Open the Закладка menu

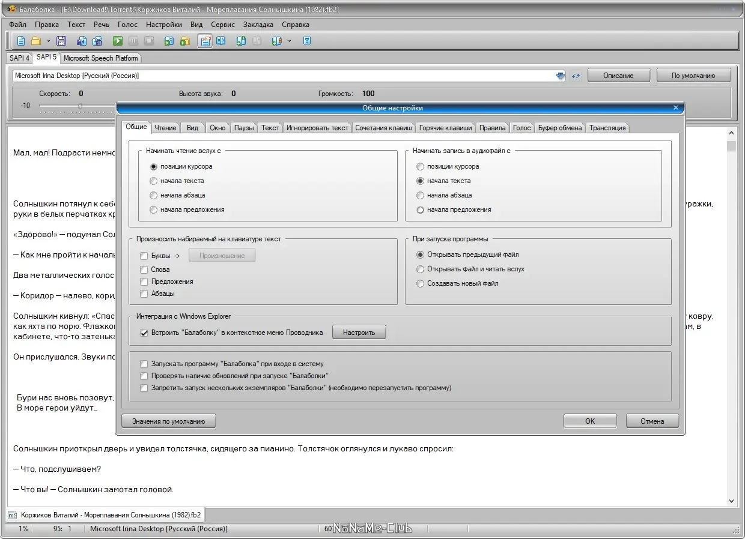(258, 25)
